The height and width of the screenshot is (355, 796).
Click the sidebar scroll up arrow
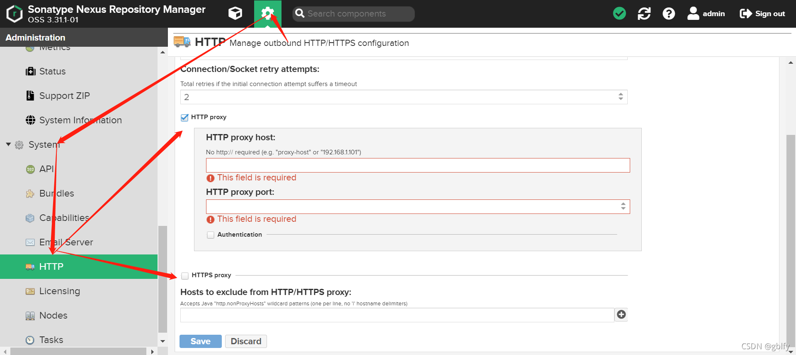163,52
